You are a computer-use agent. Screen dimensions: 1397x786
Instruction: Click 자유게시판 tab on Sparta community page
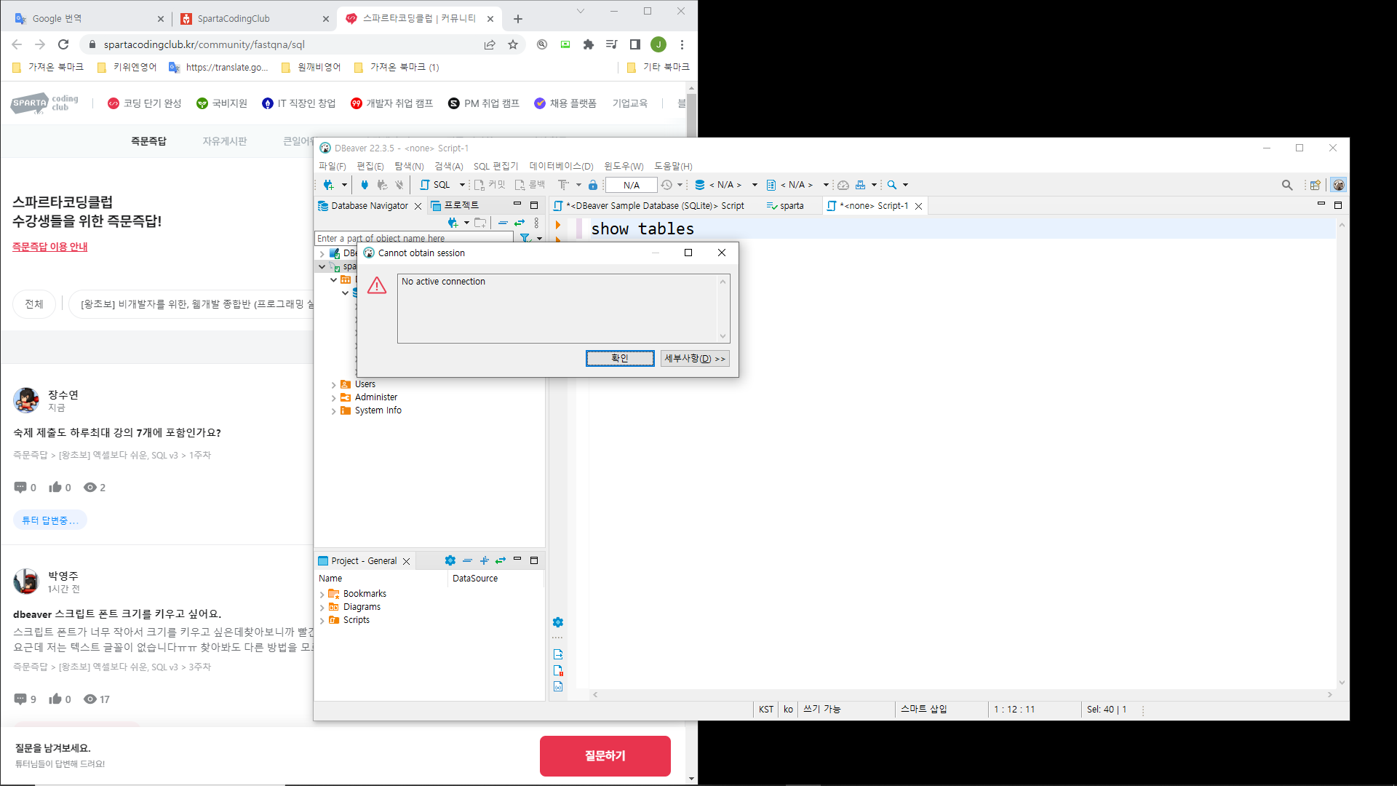point(225,141)
